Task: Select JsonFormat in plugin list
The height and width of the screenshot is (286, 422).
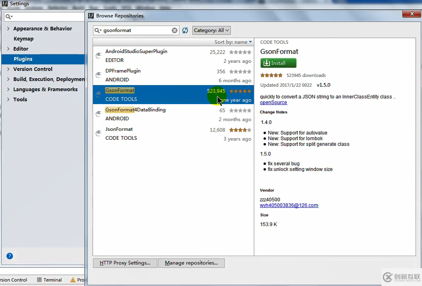Action: point(173,133)
